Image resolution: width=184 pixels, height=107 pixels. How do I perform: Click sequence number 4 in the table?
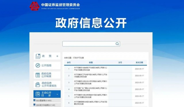(69, 89)
